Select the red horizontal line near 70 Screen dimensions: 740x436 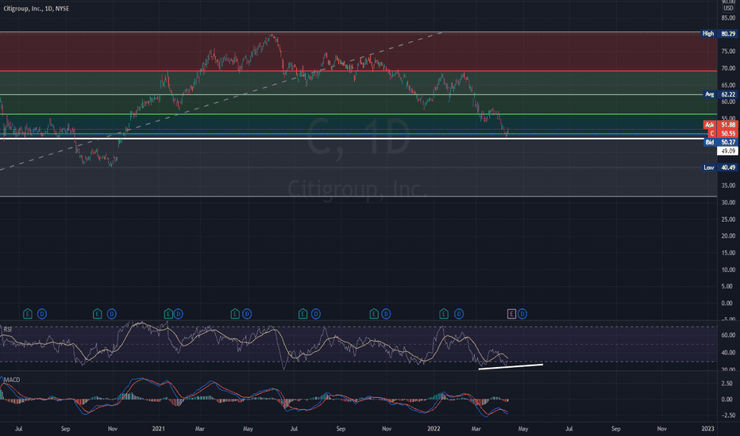tap(358, 71)
